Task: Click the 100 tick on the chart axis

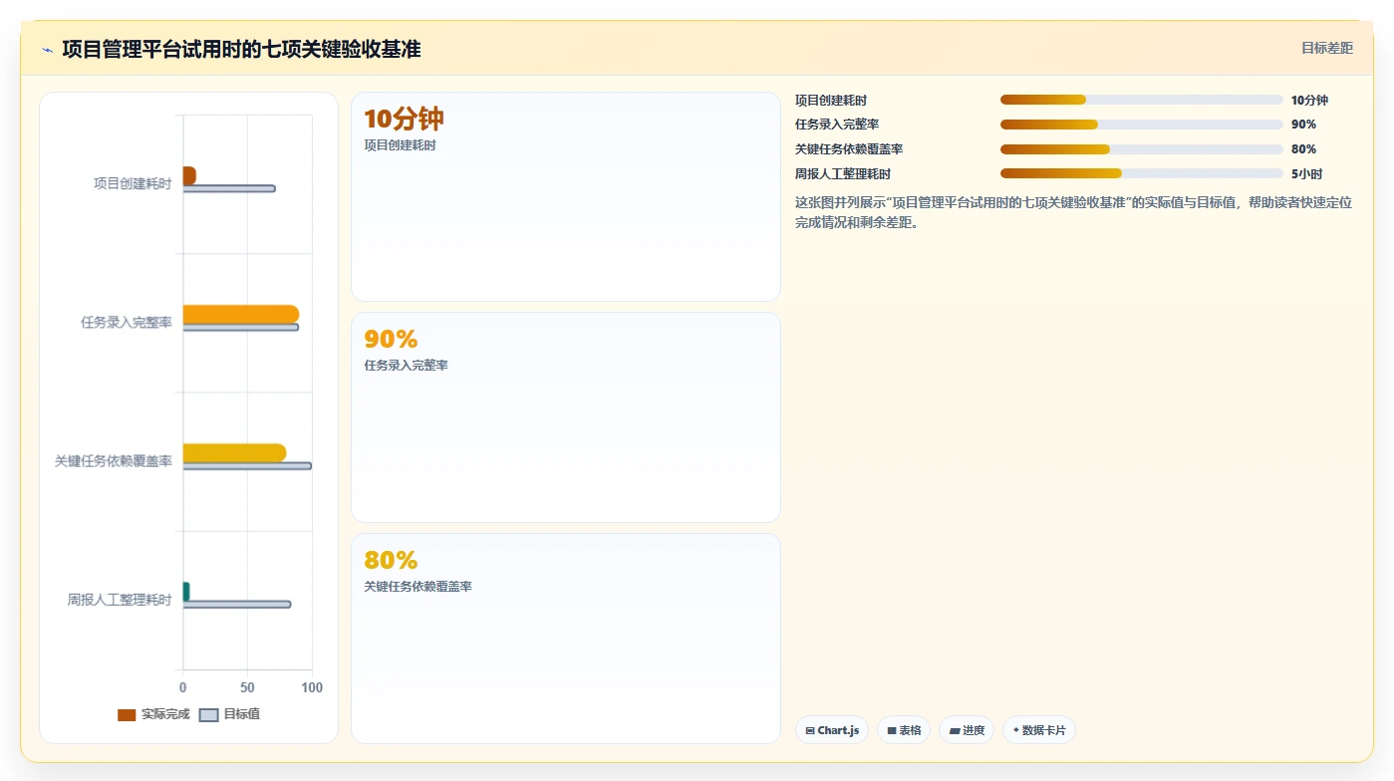Action: point(312,688)
